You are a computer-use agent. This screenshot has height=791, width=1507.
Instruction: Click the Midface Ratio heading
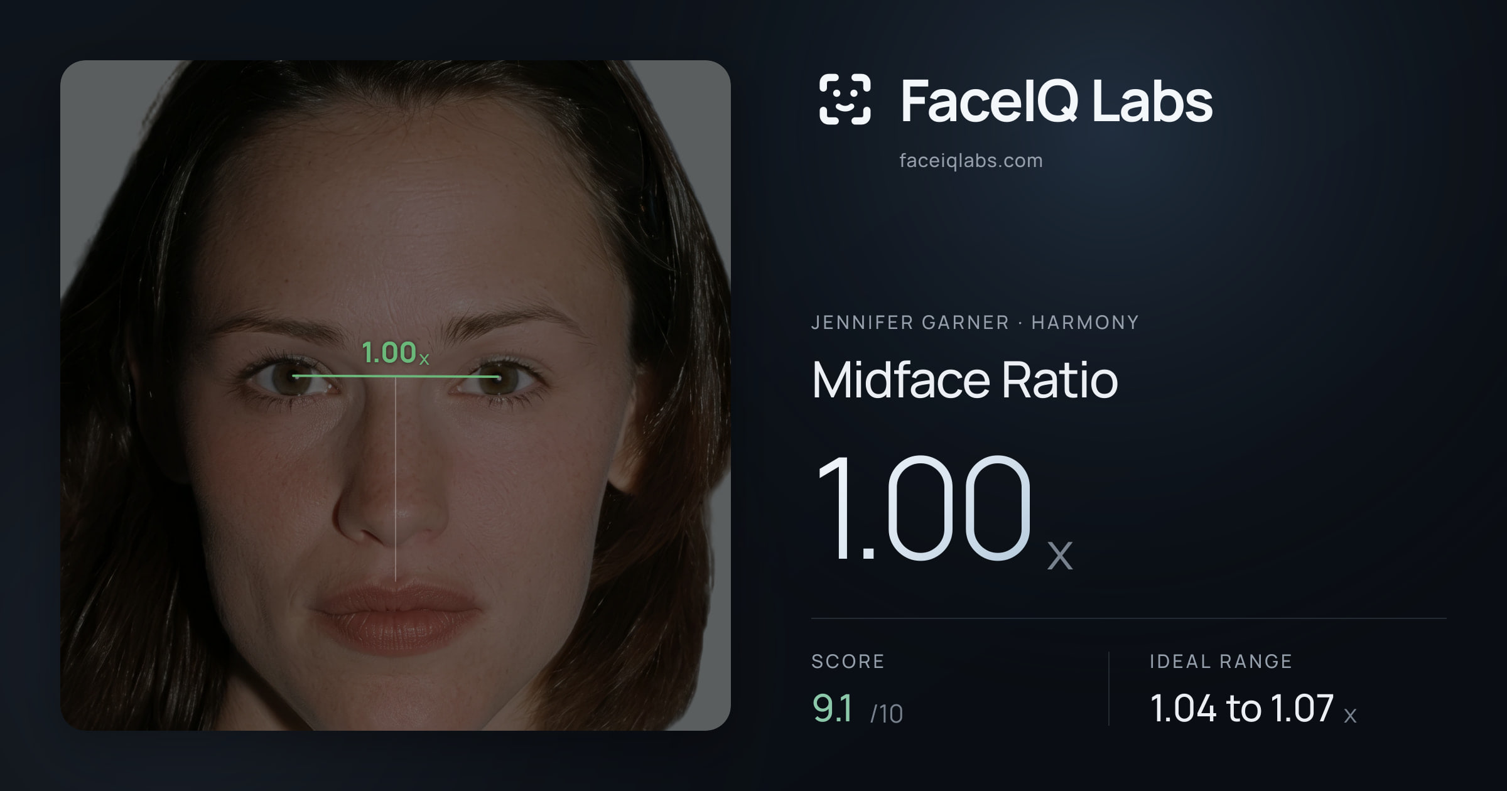(964, 380)
